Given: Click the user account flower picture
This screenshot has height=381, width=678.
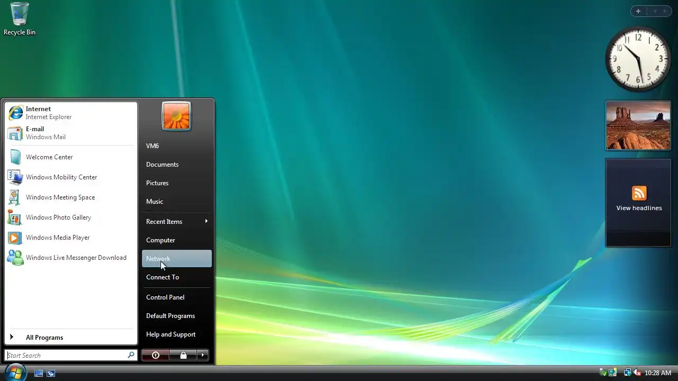Looking at the screenshot, I should (176, 116).
